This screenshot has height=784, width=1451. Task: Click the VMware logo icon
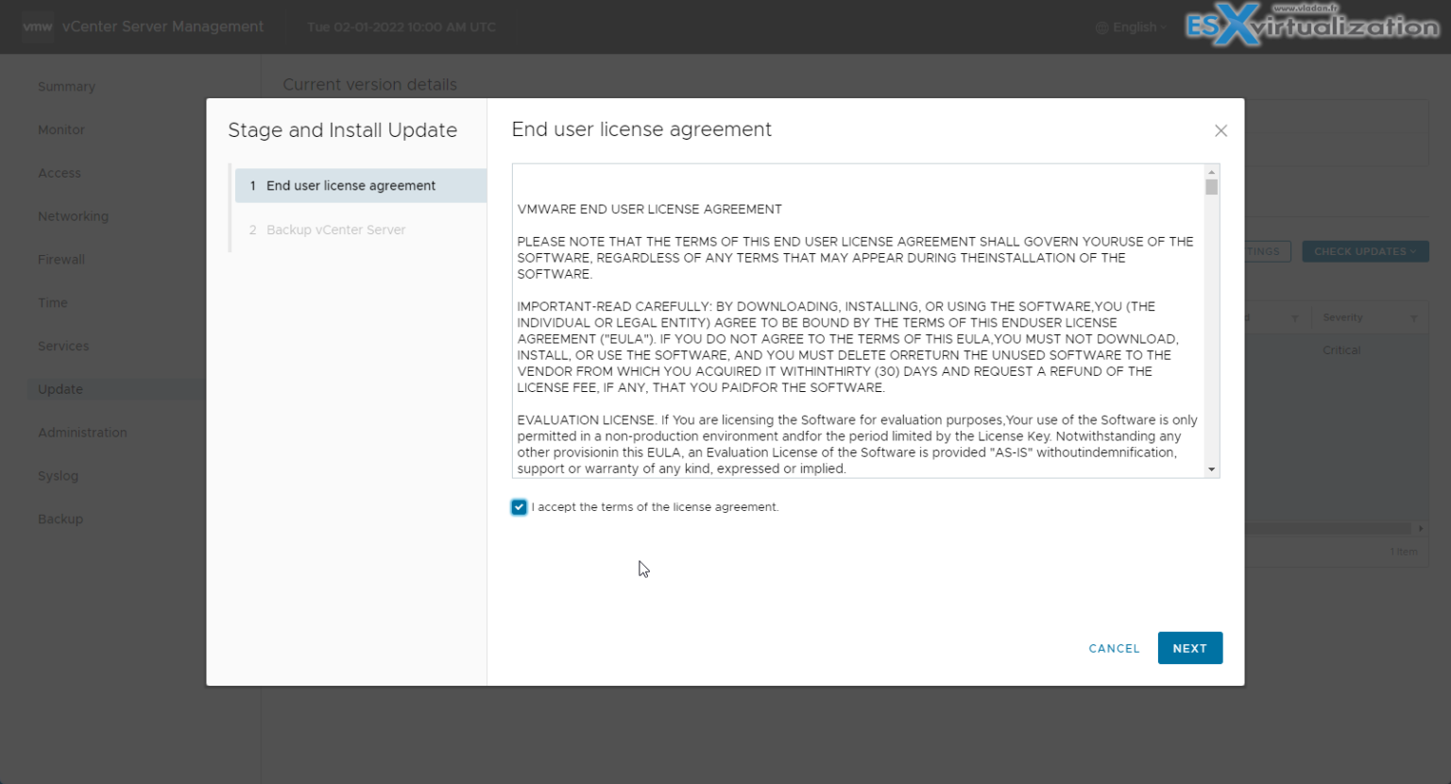point(38,26)
